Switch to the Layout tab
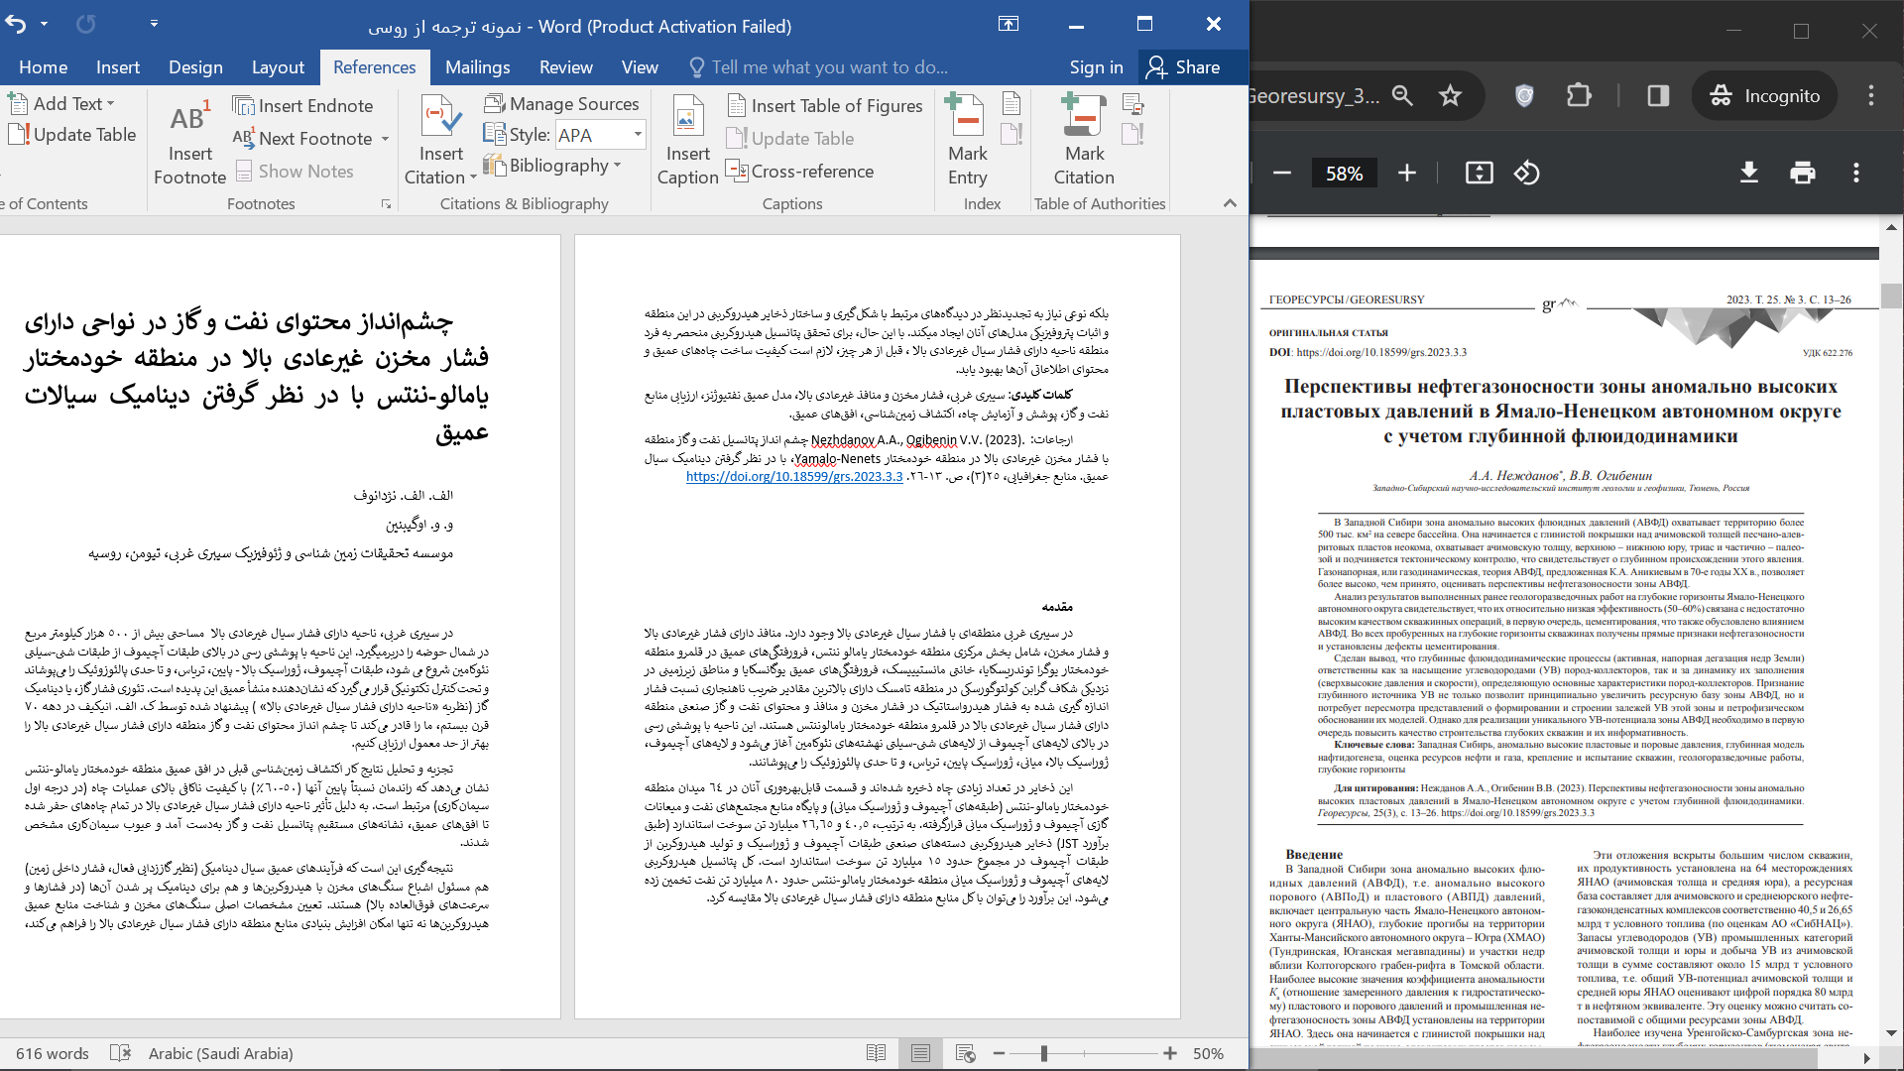Image resolution: width=1904 pixels, height=1071 pixels. point(278,67)
